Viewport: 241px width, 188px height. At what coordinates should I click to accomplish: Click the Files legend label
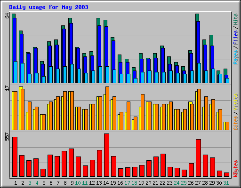[x=235, y=38]
